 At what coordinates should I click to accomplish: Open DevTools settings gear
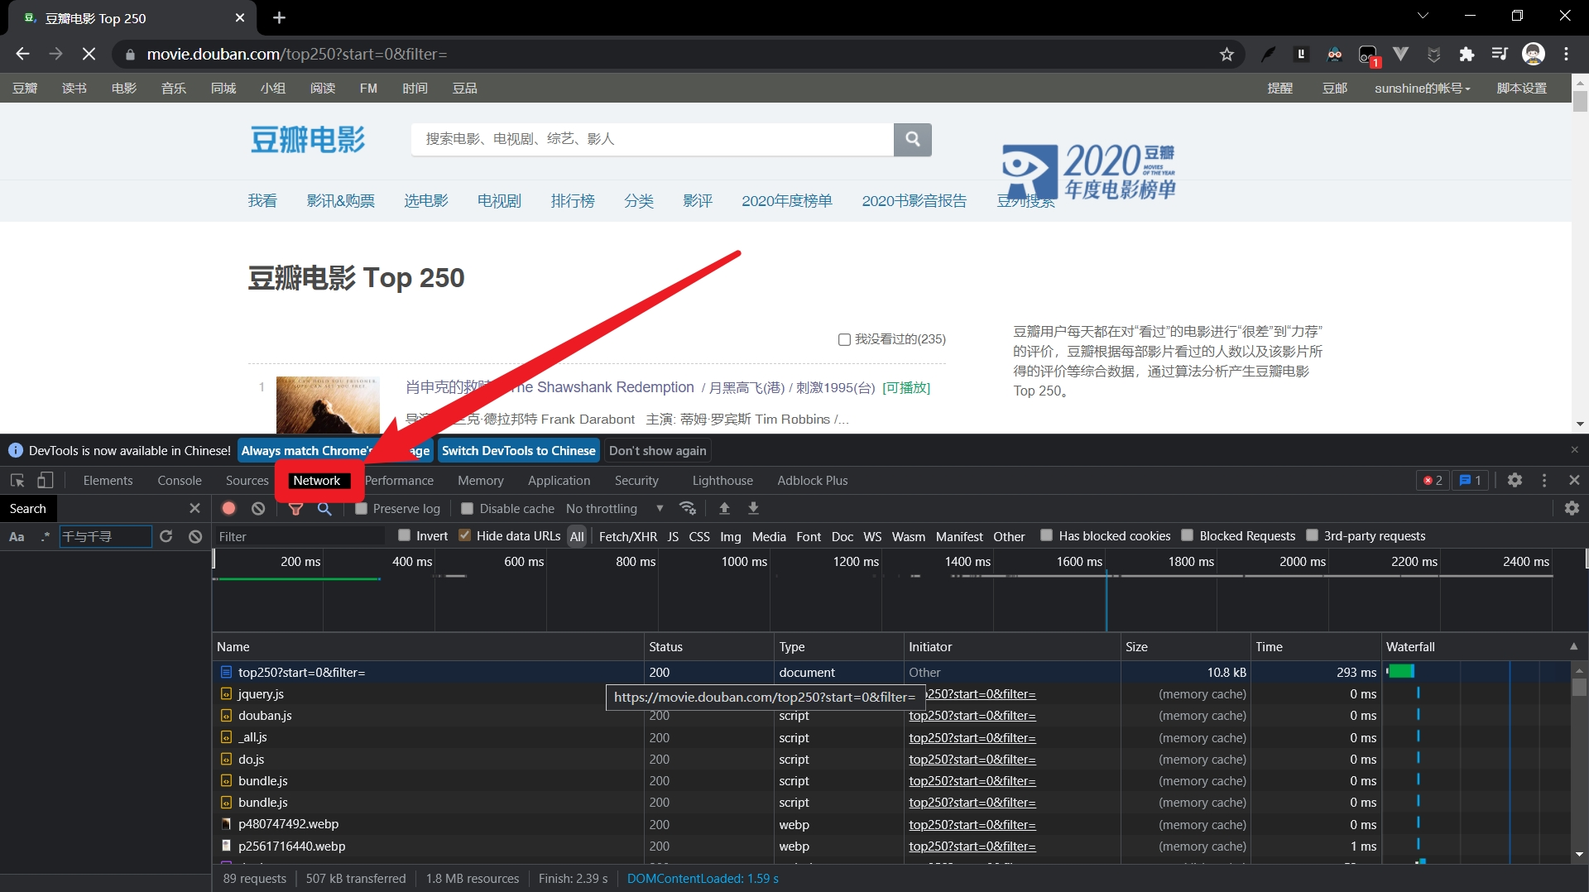pos(1515,480)
